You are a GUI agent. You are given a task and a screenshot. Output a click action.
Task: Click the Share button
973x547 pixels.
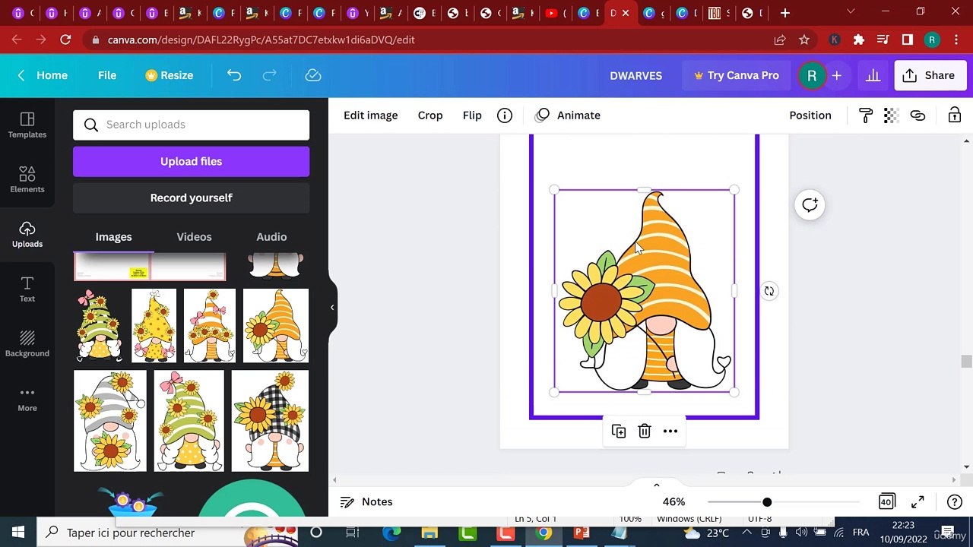(x=929, y=75)
